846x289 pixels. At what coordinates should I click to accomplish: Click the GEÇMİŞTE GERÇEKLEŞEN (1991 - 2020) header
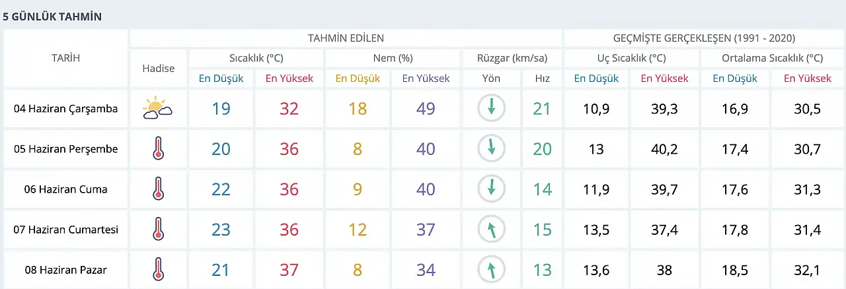(x=703, y=38)
